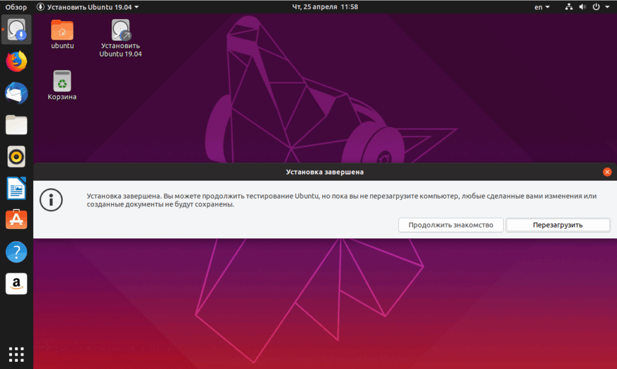This screenshot has width=617, height=369.
Task: Open the Ubuntu installer in the dock
Action: (x=16, y=30)
